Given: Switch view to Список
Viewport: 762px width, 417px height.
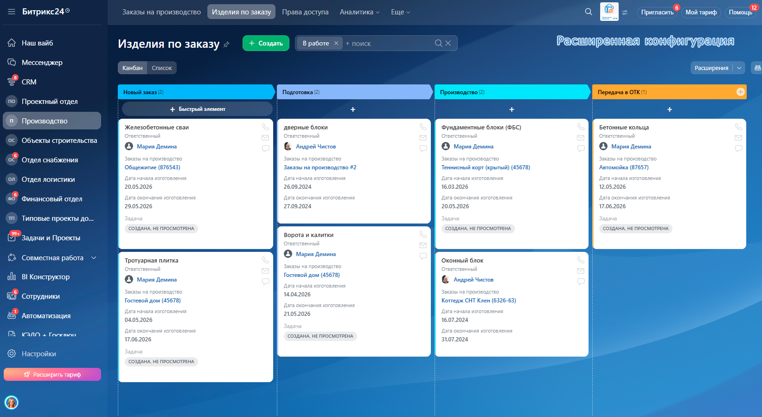Looking at the screenshot, I should click(162, 68).
